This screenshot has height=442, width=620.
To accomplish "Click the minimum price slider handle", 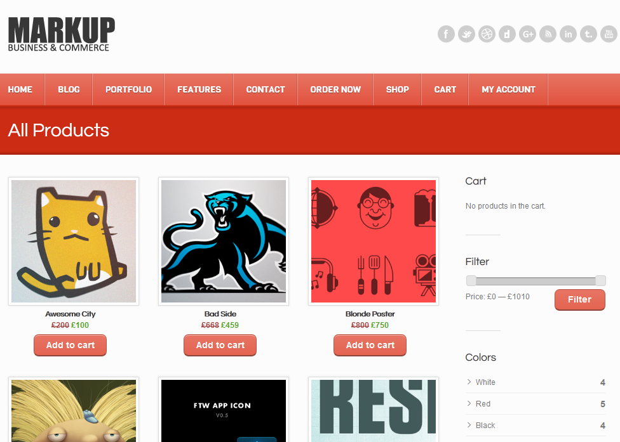I will coord(471,280).
